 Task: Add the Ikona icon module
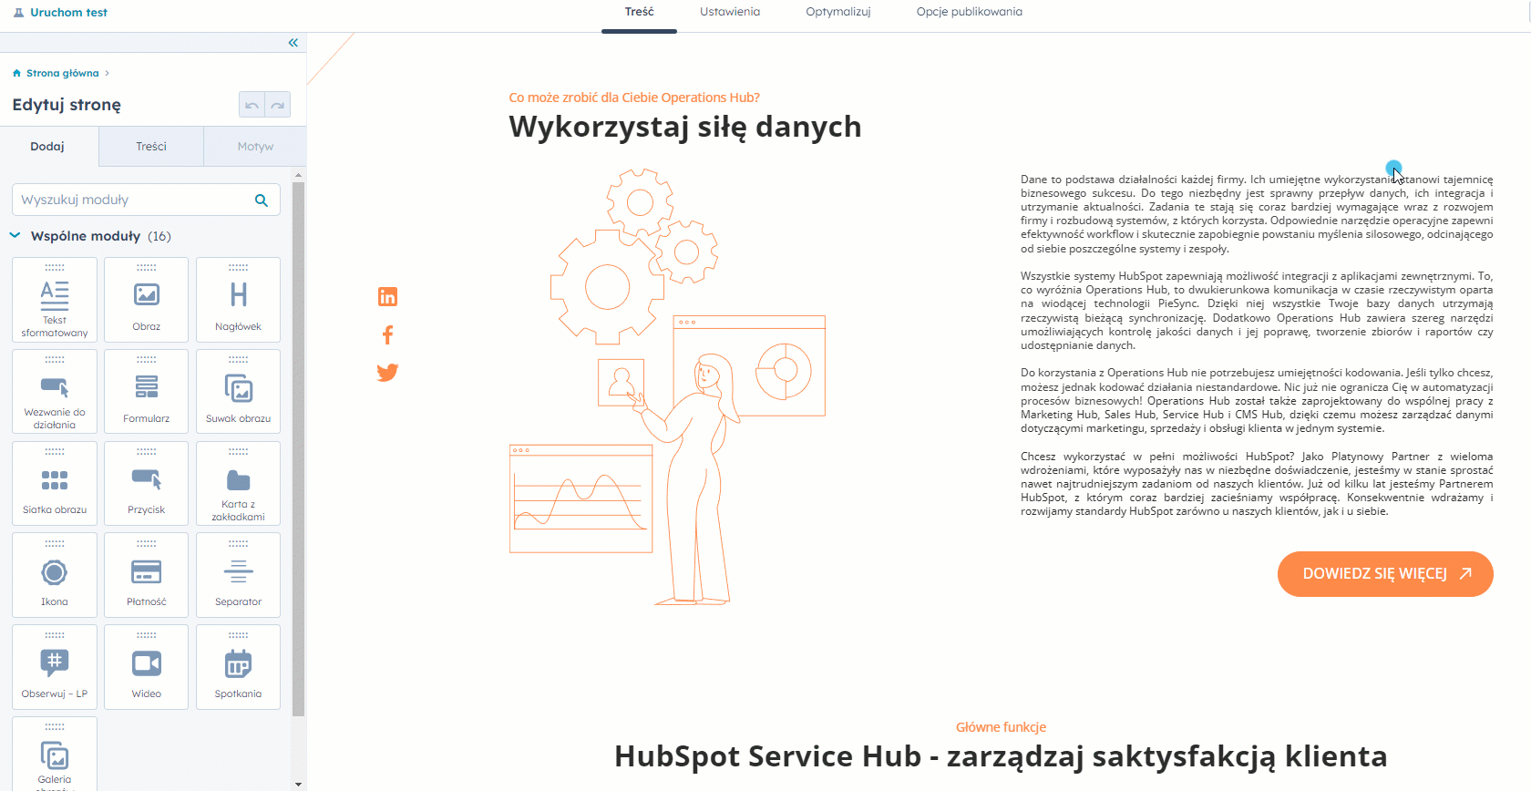(55, 576)
